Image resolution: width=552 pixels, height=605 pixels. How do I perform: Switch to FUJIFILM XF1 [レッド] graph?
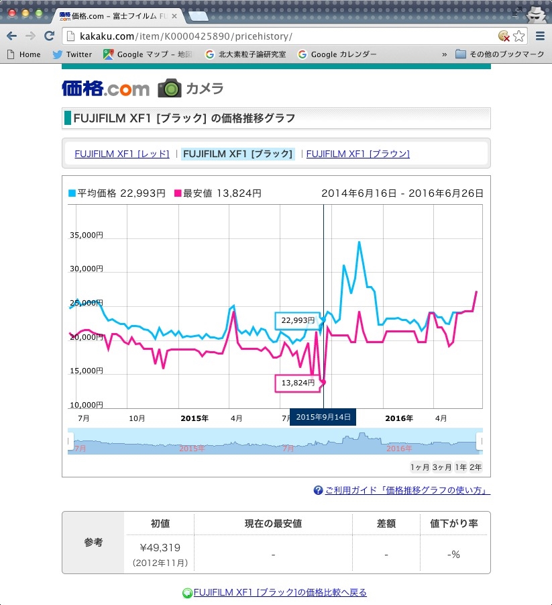point(122,154)
